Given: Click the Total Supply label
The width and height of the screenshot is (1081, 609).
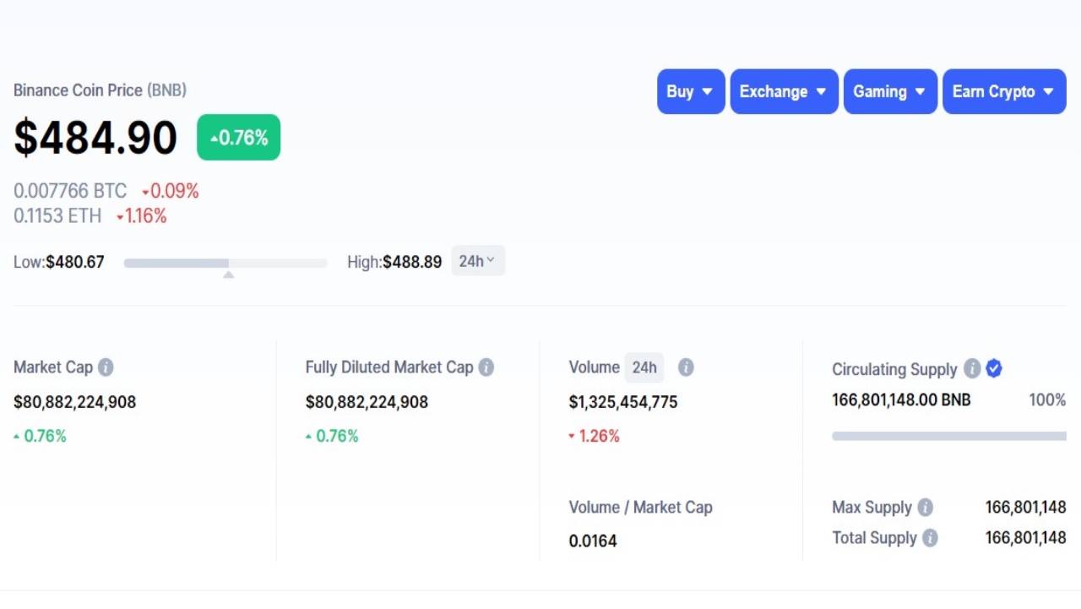Looking at the screenshot, I should (874, 538).
